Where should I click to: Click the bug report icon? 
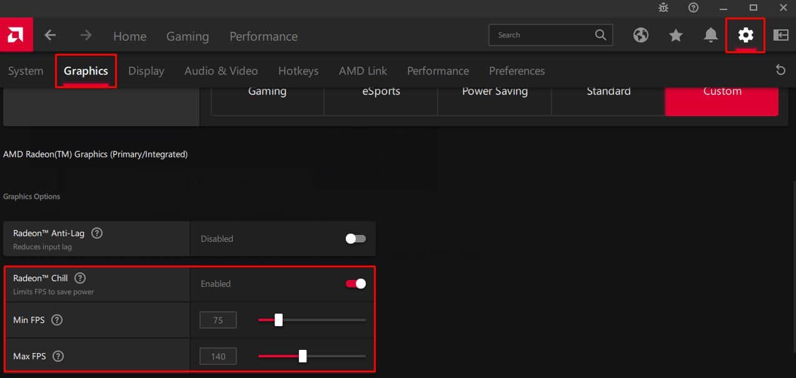tap(663, 7)
